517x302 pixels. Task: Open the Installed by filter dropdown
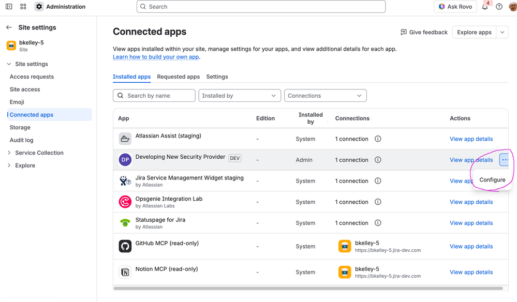(240, 96)
